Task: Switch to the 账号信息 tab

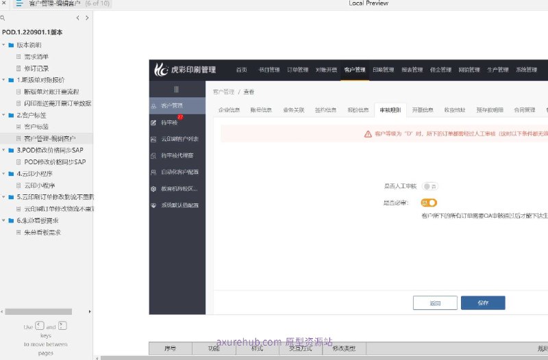Action: click(x=261, y=110)
